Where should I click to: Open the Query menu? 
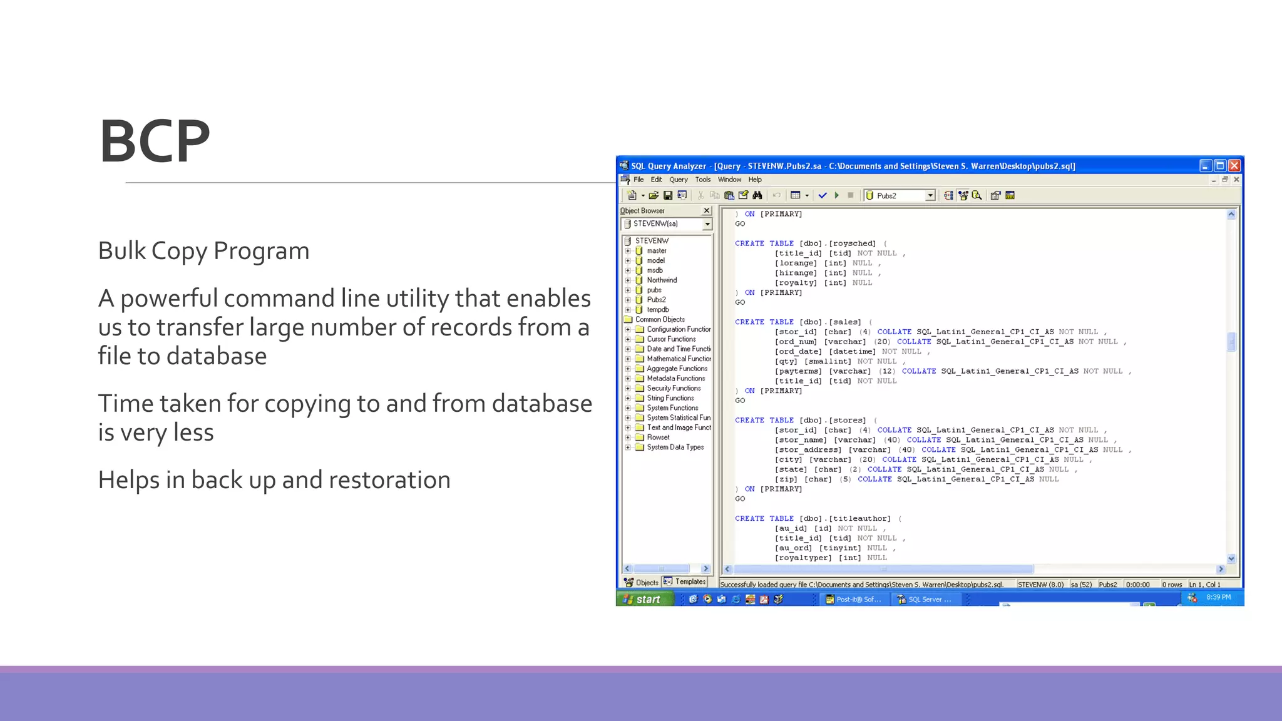coord(679,180)
